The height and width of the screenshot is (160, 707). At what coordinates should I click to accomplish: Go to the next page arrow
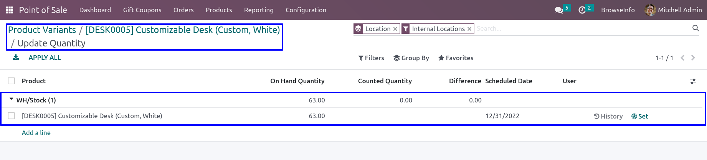pyautogui.click(x=693, y=58)
